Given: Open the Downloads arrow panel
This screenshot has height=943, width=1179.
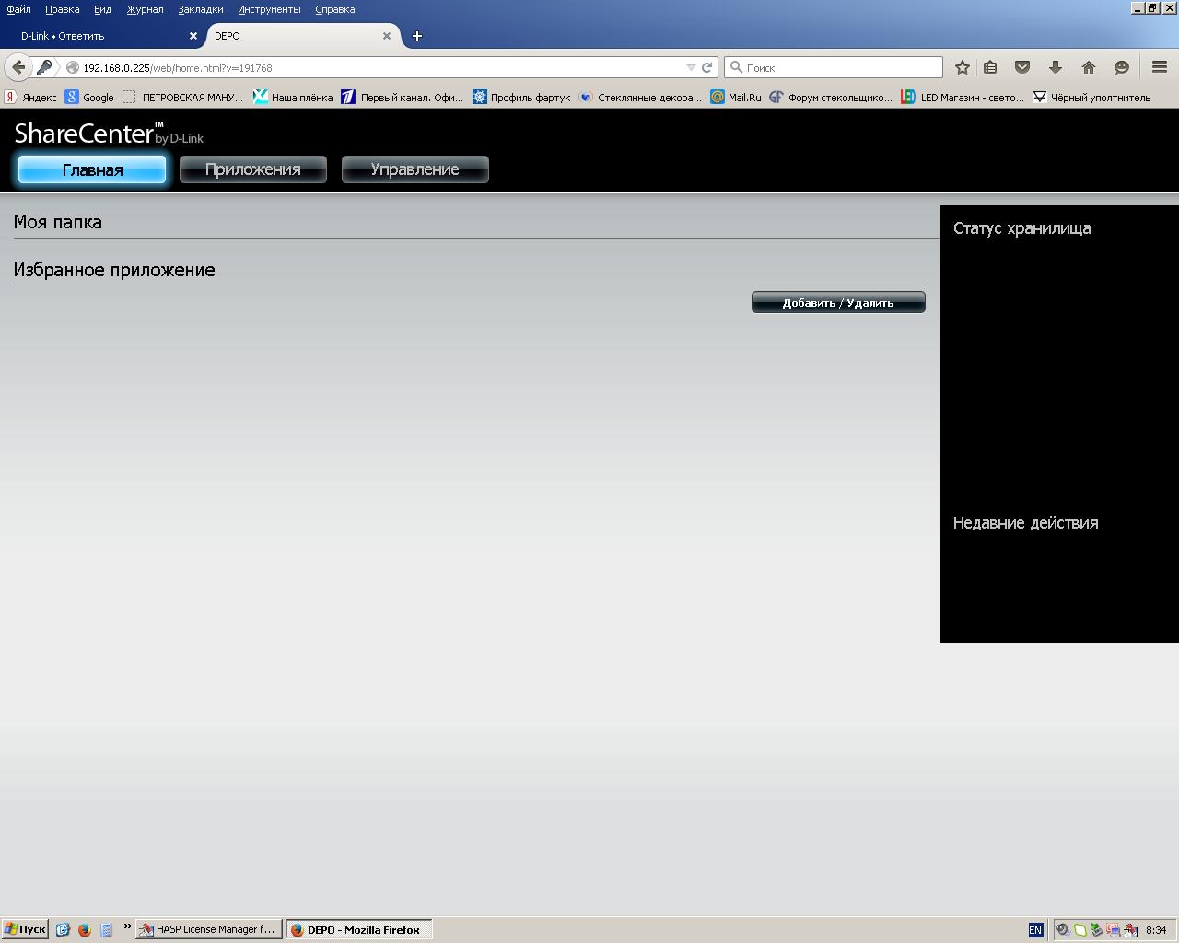Looking at the screenshot, I should (1056, 67).
